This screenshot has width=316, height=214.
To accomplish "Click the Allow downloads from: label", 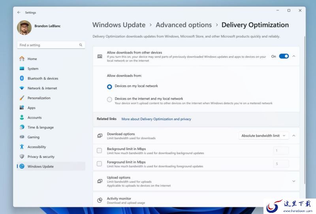I will tap(124, 76).
